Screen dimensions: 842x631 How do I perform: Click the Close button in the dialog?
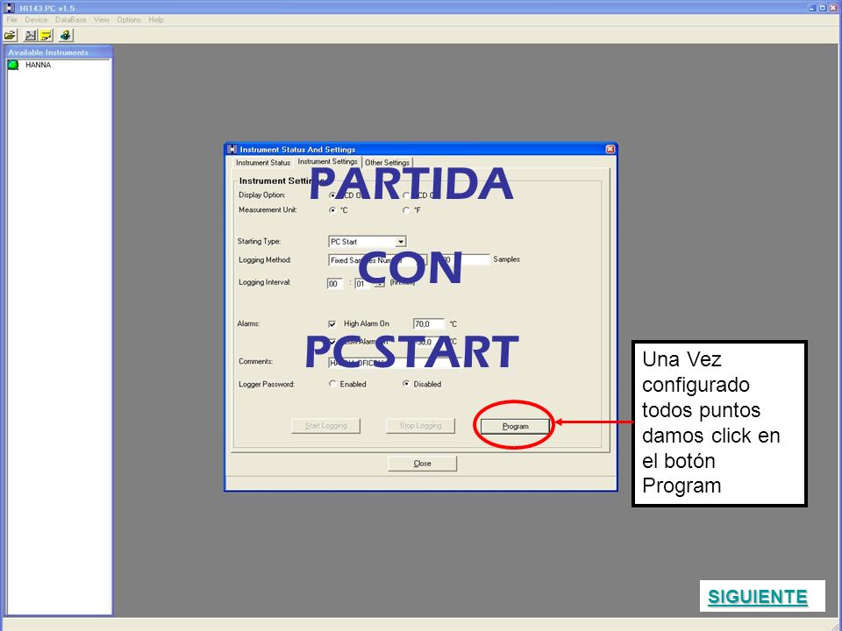[423, 464]
